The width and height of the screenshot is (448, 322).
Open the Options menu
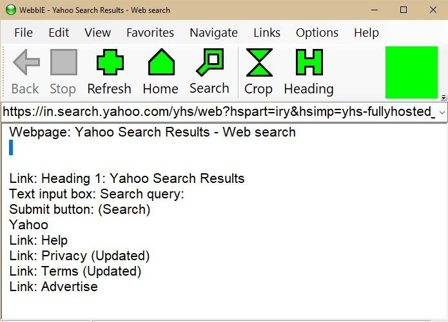tap(317, 33)
